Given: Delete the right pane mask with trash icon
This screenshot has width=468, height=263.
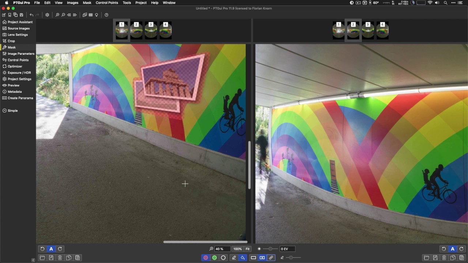Looking at the screenshot, I should coord(444,258).
